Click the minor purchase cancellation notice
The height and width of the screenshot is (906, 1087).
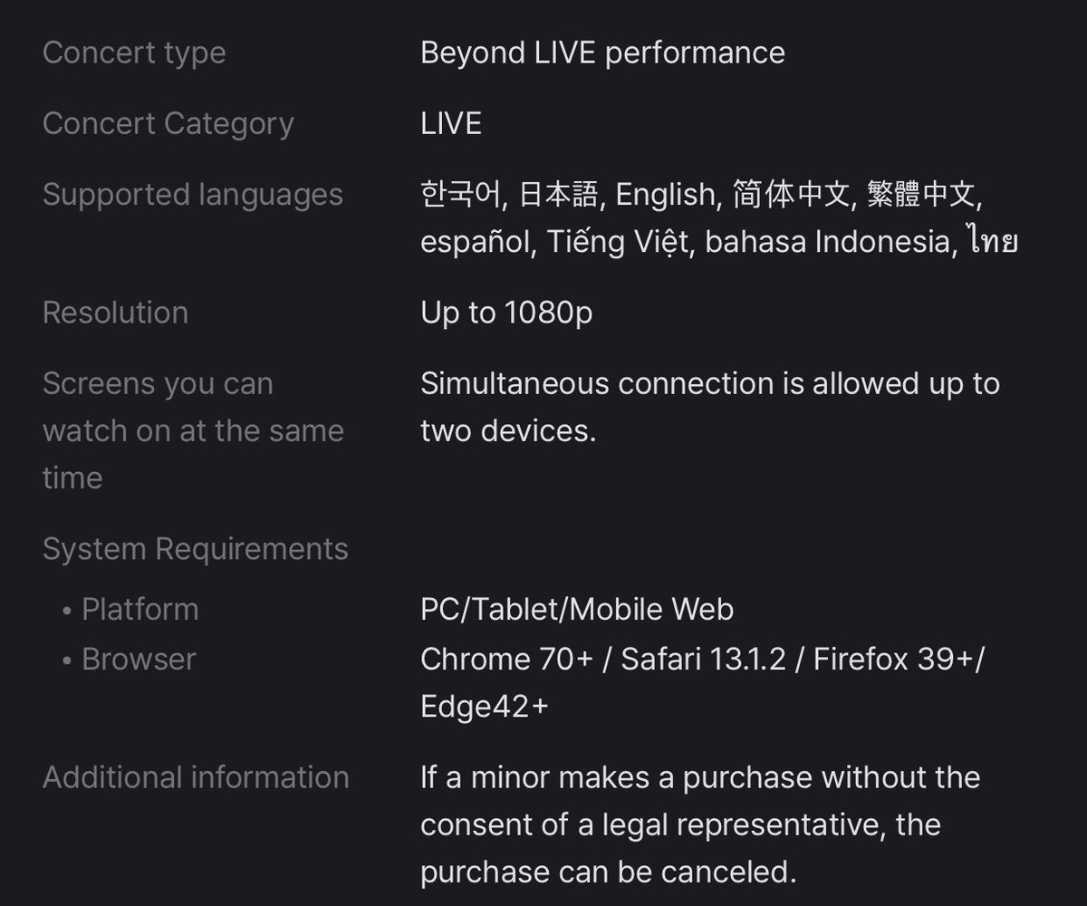(x=700, y=824)
